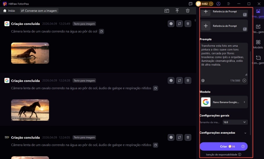Select the Imagem sidebar tab
Screen dimensions: 264x159
(x=258, y=14)
